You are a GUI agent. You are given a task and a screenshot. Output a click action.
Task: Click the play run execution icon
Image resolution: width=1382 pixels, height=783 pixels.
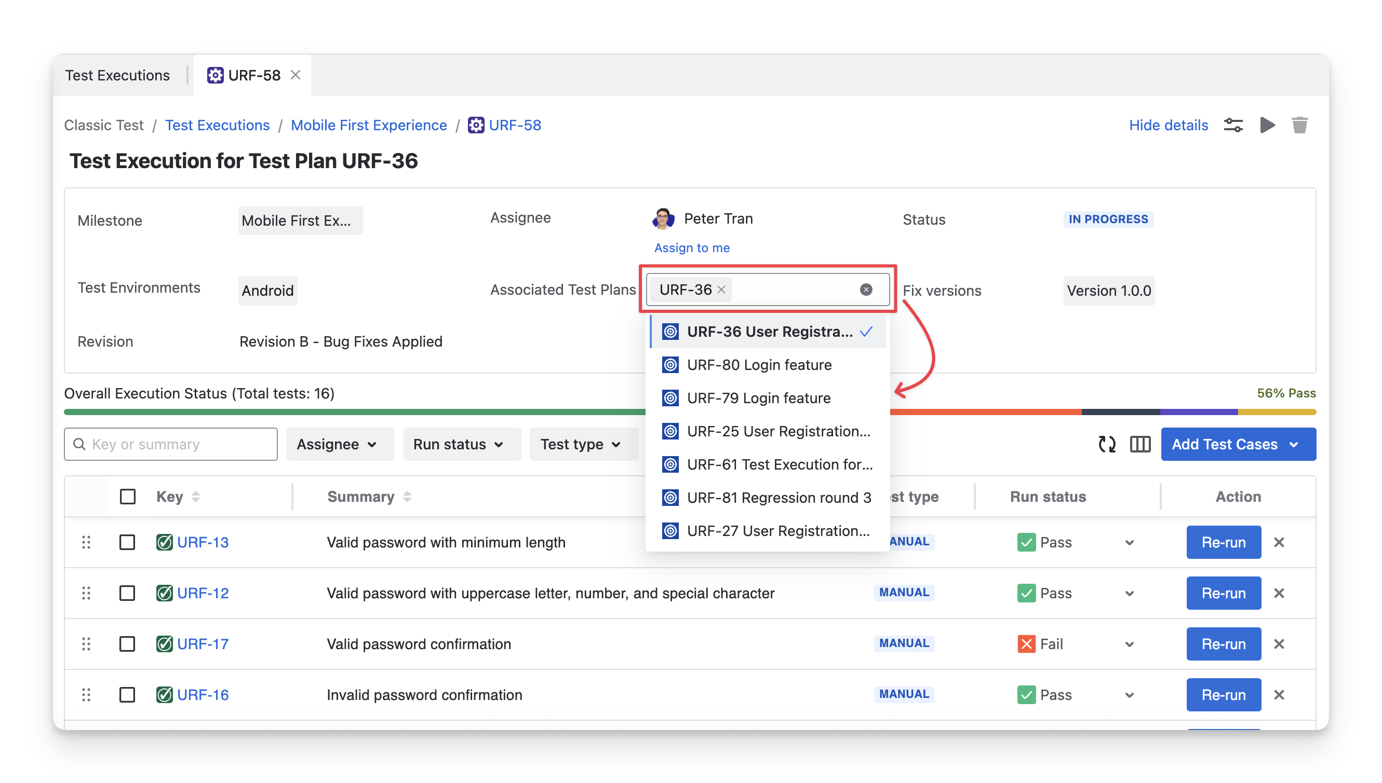click(x=1267, y=125)
